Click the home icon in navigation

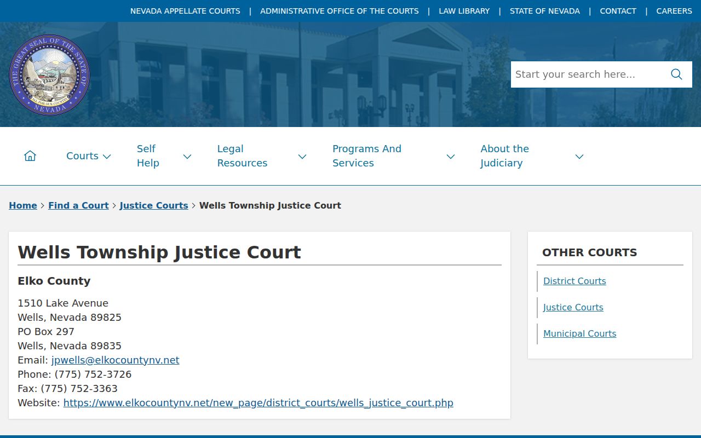coord(30,156)
